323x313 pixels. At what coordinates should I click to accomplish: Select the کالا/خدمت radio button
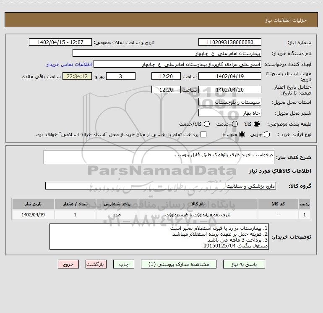pyautogui.click(x=207, y=124)
